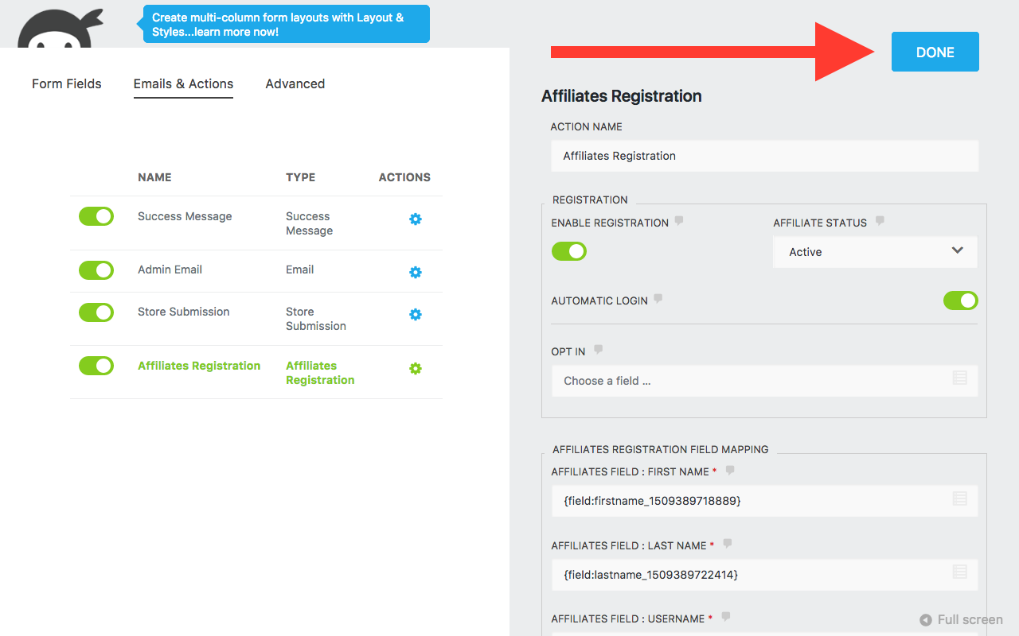The height and width of the screenshot is (636, 1019).
Task: Open settings gear for Admin Email action
Action: point(416,272)
